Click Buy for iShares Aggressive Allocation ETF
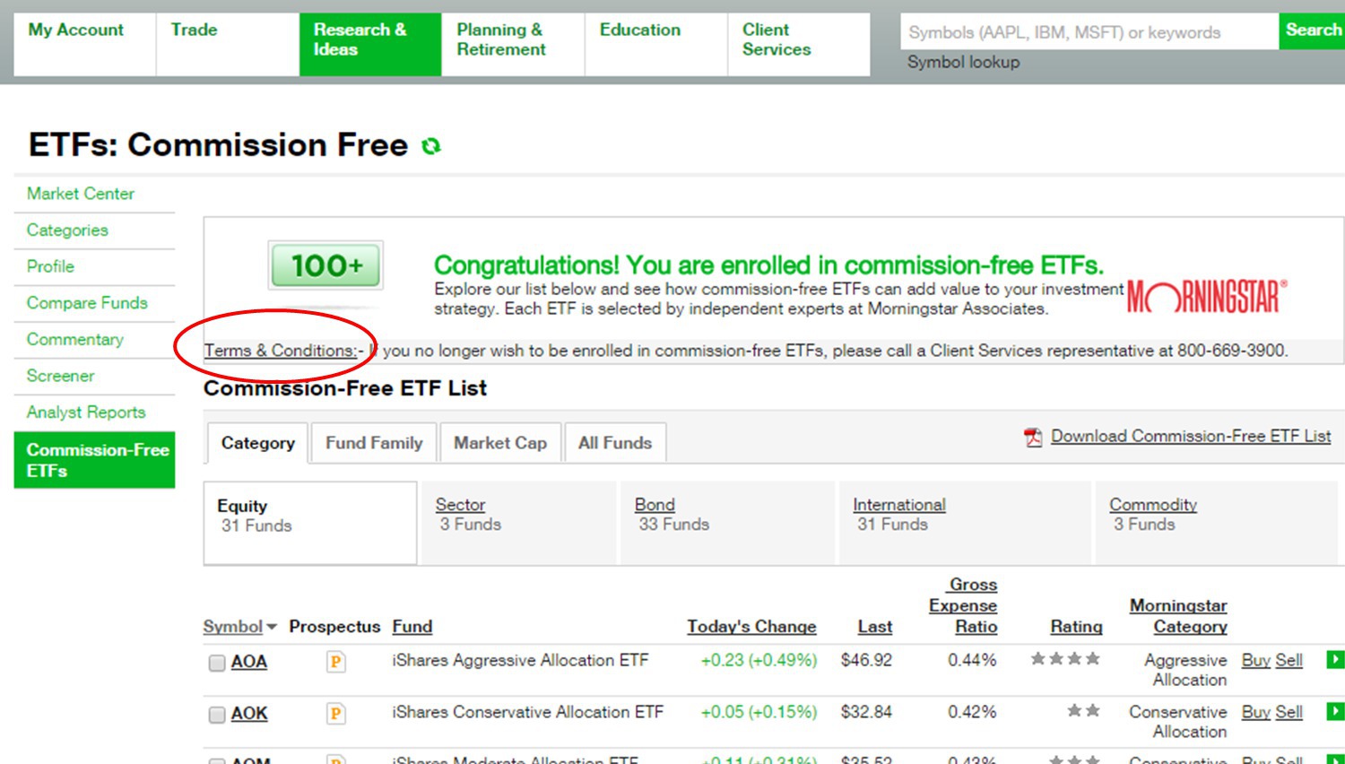The height and width of the screenshot is (764, 1345). point(1255,661)
